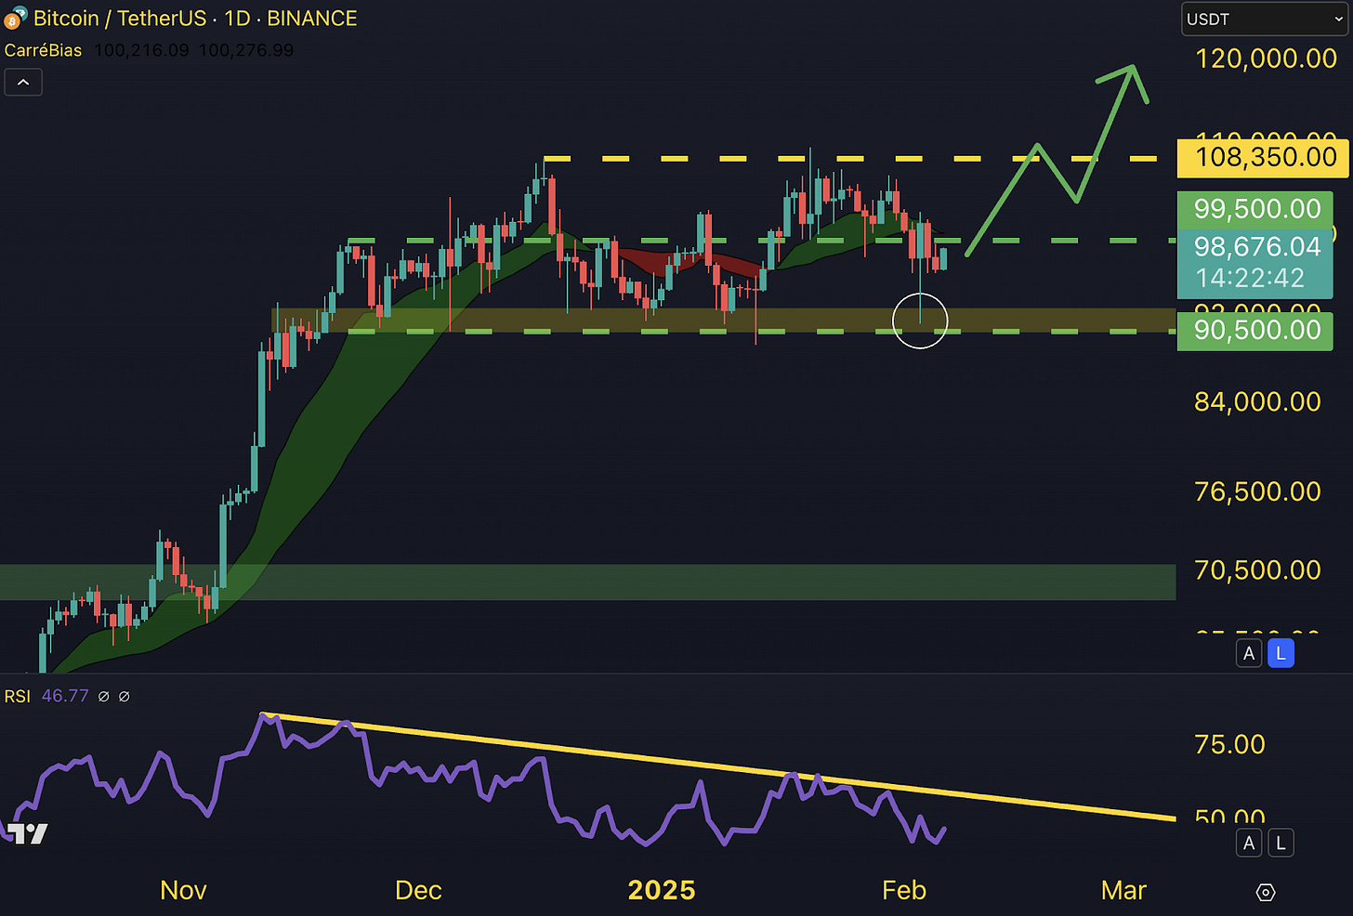1353x916 pixels.
Task: Toggle log scale L on price chart
Action: coord(1281,653)
